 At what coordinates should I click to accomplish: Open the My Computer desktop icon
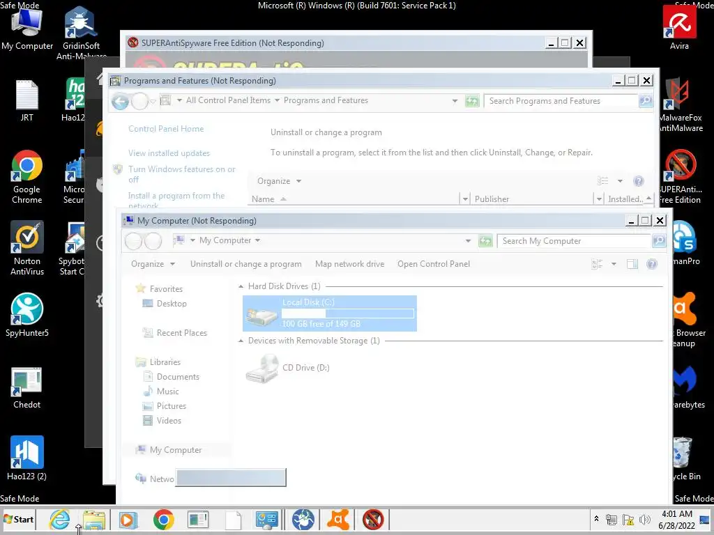[x=27, y=28]
